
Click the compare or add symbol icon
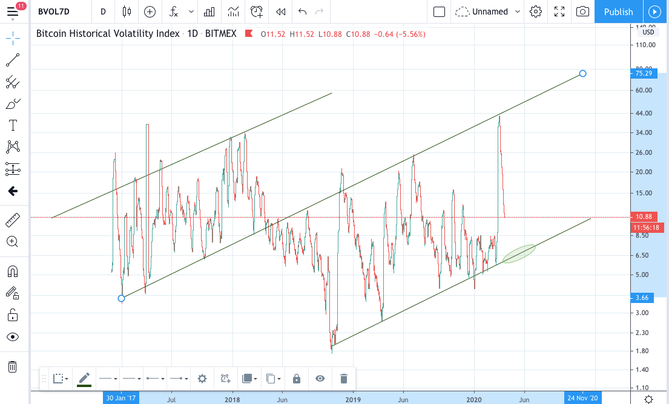coord(150,12)
